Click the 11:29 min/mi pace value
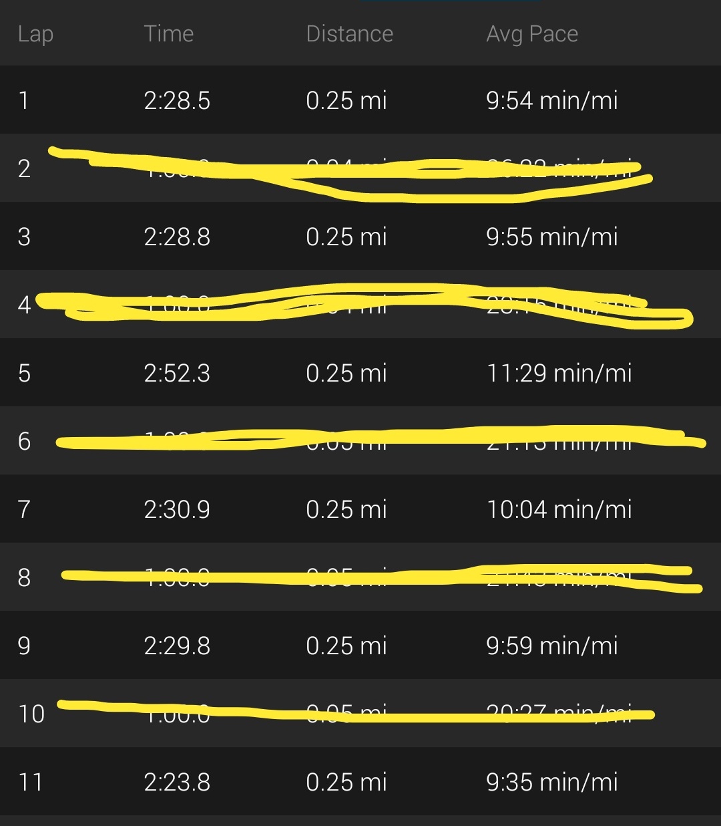The height and width of the screenshot is (826, 721). click(x=559, y=374)
